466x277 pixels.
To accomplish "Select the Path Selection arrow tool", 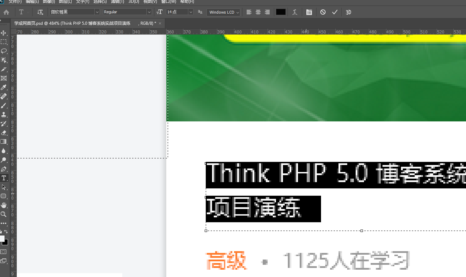I will click(x=3, y=187).
